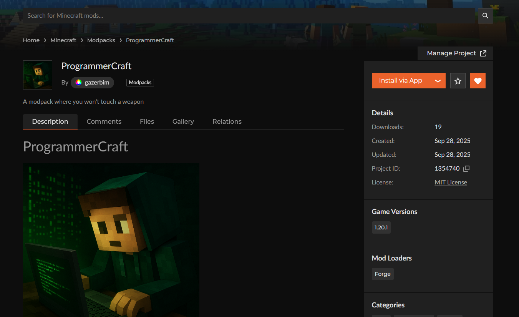Open the Comments tab
519x317 pixels.
point(104,121)
